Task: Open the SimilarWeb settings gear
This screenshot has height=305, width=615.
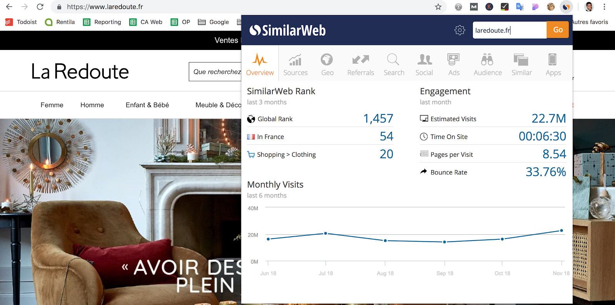Action: [460, 30]
